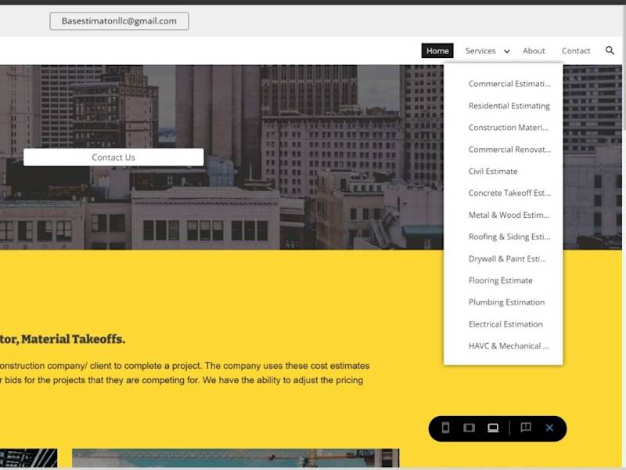The image size is (626, 470).
Task: Navigate to the Contact page
Action: [x=576, y=51]
